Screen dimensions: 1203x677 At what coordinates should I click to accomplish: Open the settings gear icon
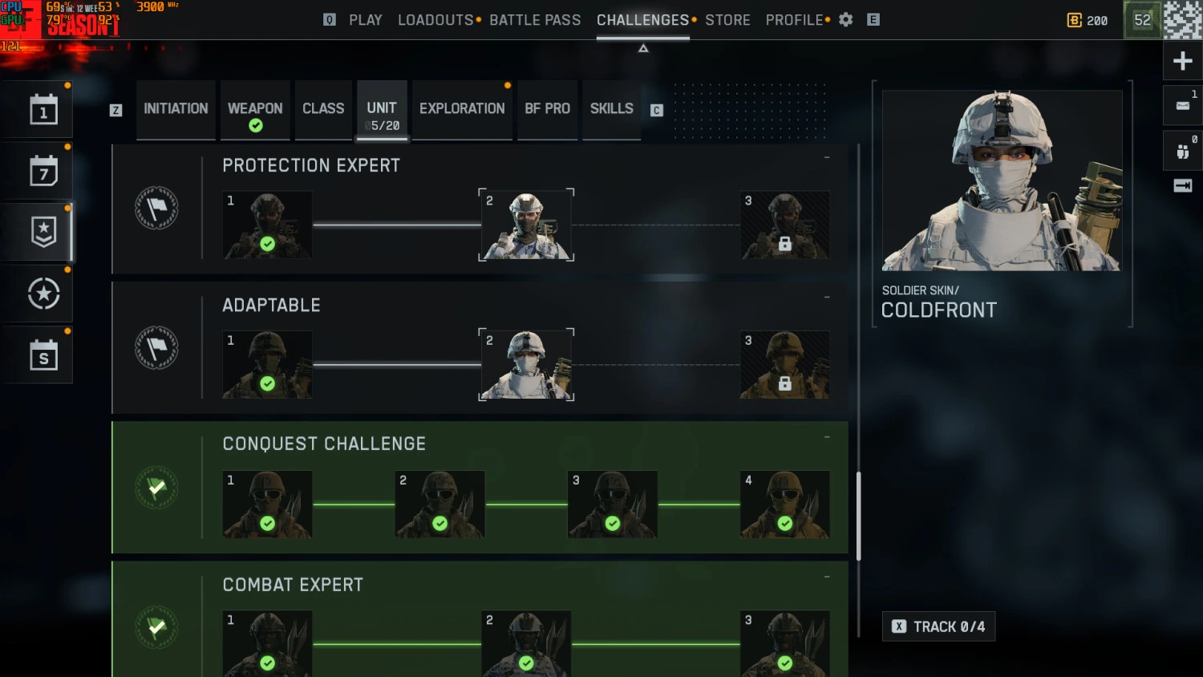click(845, 19)
